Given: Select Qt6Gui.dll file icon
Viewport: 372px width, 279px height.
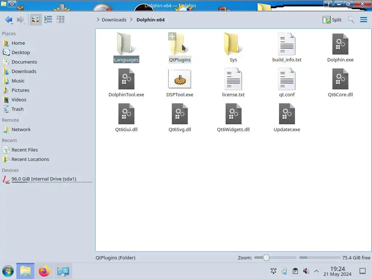Looking at the screenshot, I should (x=126, y=114).
